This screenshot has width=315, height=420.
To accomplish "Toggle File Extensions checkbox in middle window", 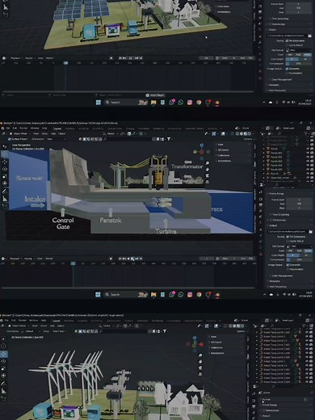I will point(287,237).
